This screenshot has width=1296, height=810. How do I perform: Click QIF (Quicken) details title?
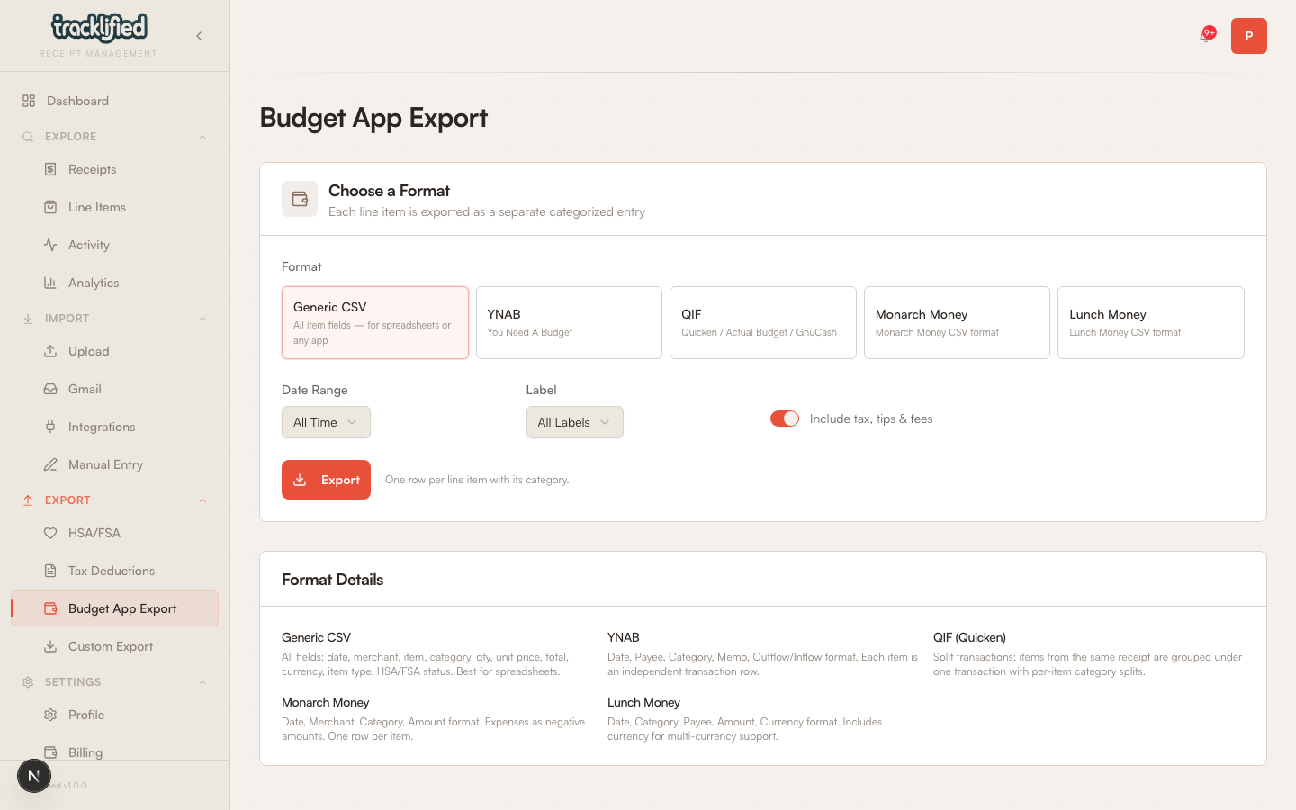(x=969, y=637)
